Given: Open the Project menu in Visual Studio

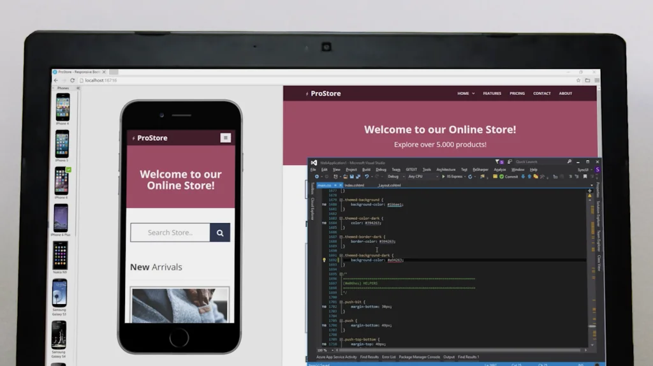Looking at the screenshot, I should pyautogui.click(x=351, y=170).
